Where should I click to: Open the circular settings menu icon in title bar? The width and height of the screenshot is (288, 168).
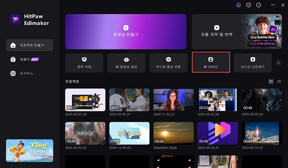coord(259,5)
